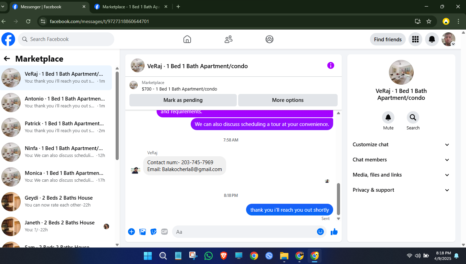The height and width of the screenshot is (264, 466).
Task: Open File Explorer from the taskbar
Action: click(x=284, y=256)
